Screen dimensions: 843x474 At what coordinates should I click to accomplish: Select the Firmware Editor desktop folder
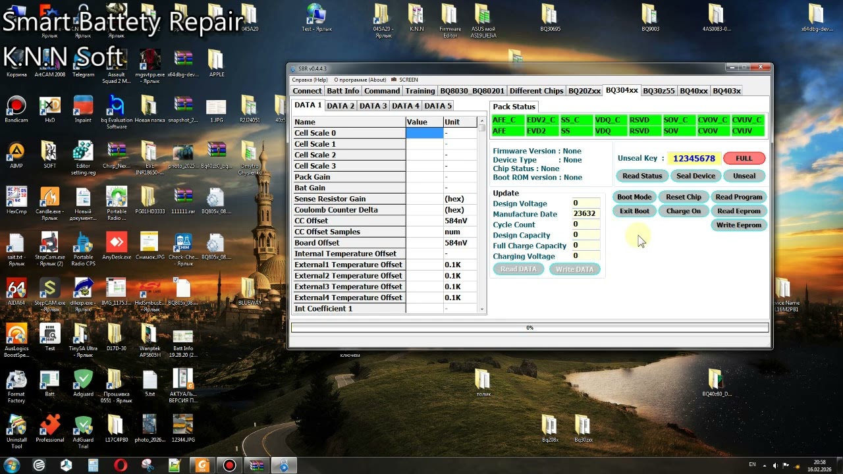[x=450, y=20]
